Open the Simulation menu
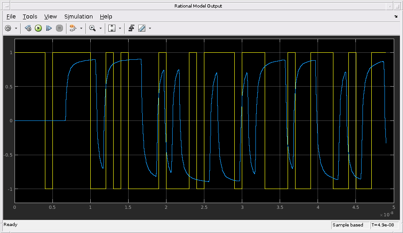The width and height of the screenshot is (403, 233). coord(78,16)
